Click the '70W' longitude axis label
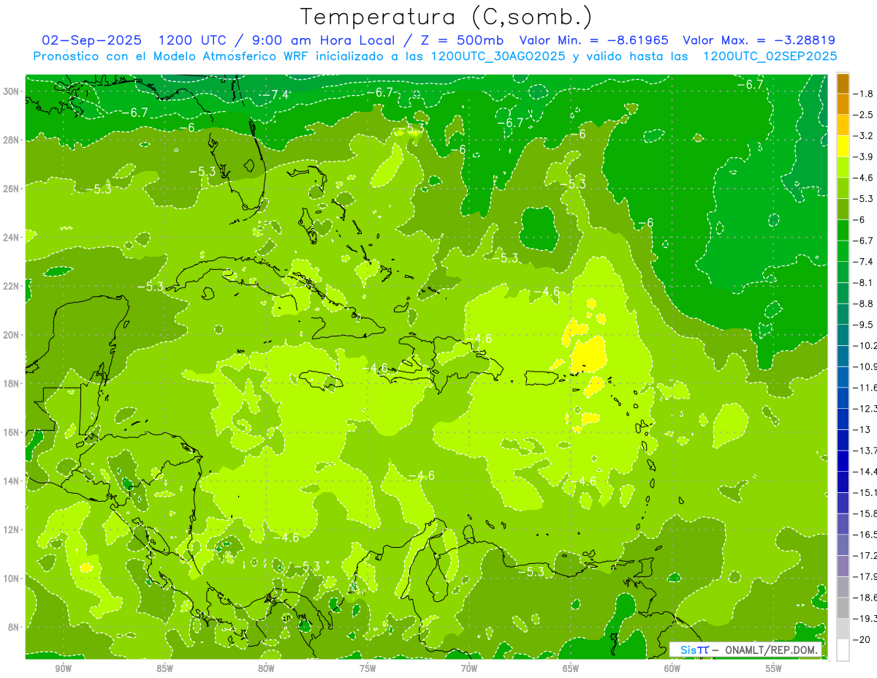This screenshot has height=678, width=877. click(469, 668)
